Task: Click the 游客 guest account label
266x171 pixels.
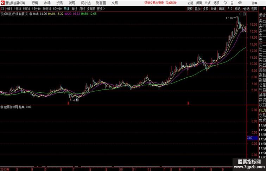Action: [x=254, y=3]
